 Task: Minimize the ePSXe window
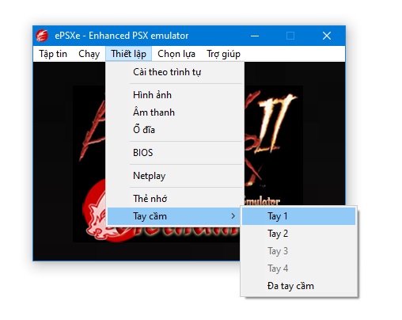pyautogui.click(x=255, y=36)
